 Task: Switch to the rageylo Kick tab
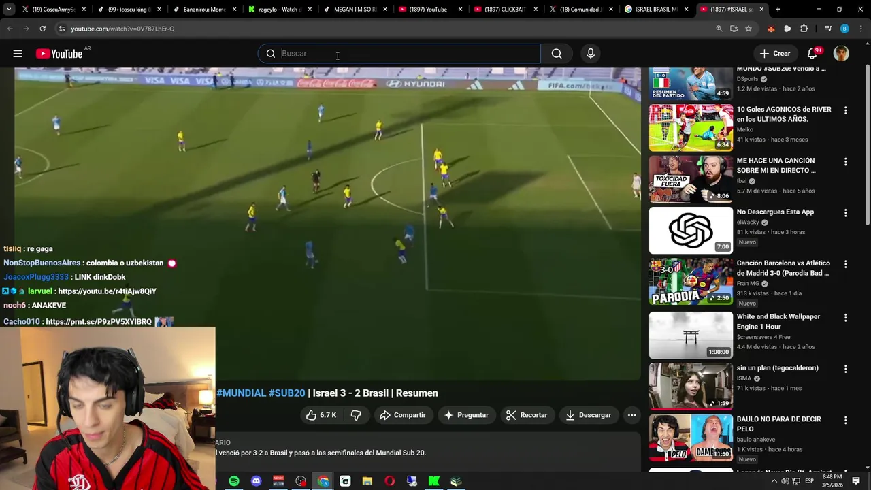click(279, 10)
